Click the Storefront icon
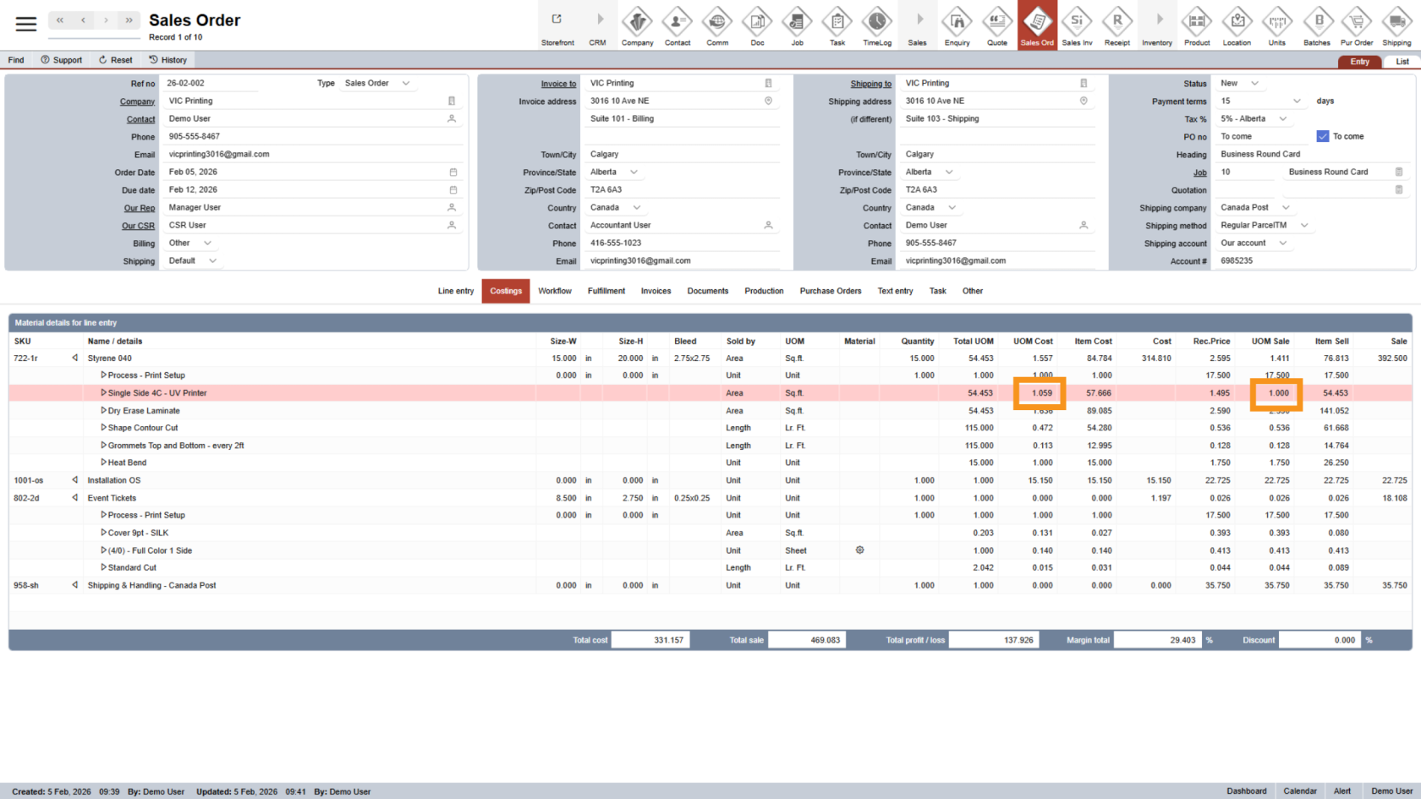 557,23
